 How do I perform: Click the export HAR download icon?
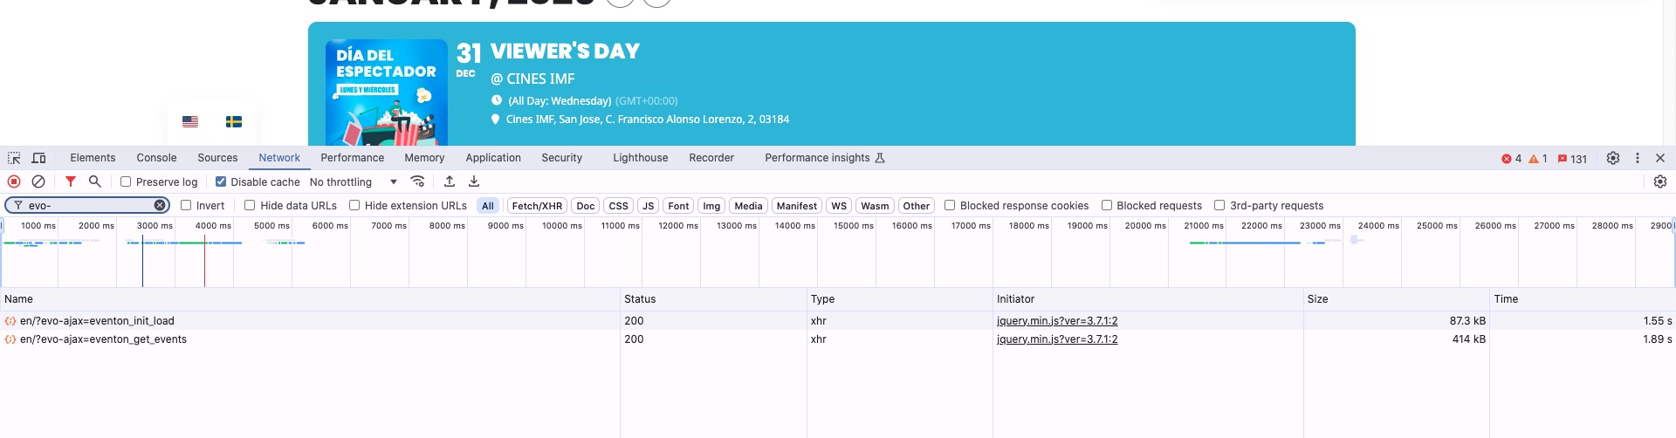(x=474, y=181)
